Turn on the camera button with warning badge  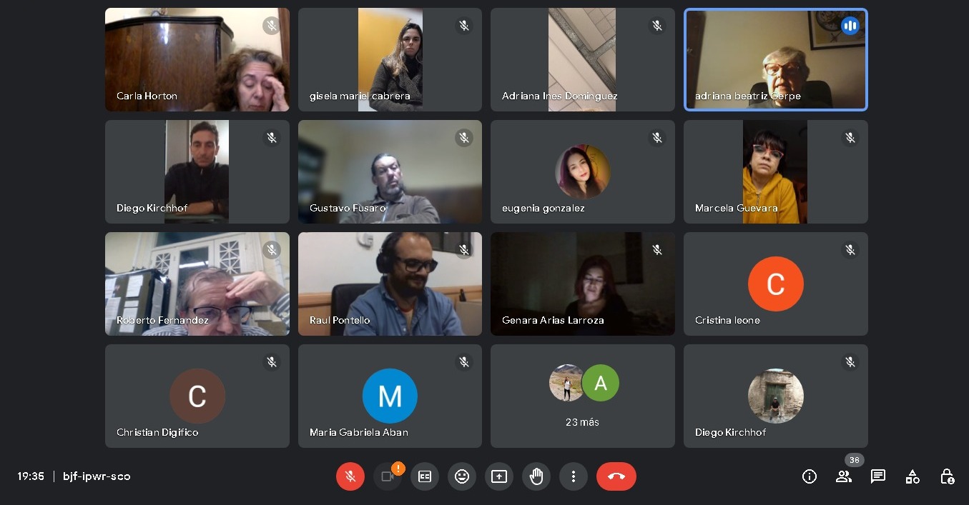click(388, 476)
